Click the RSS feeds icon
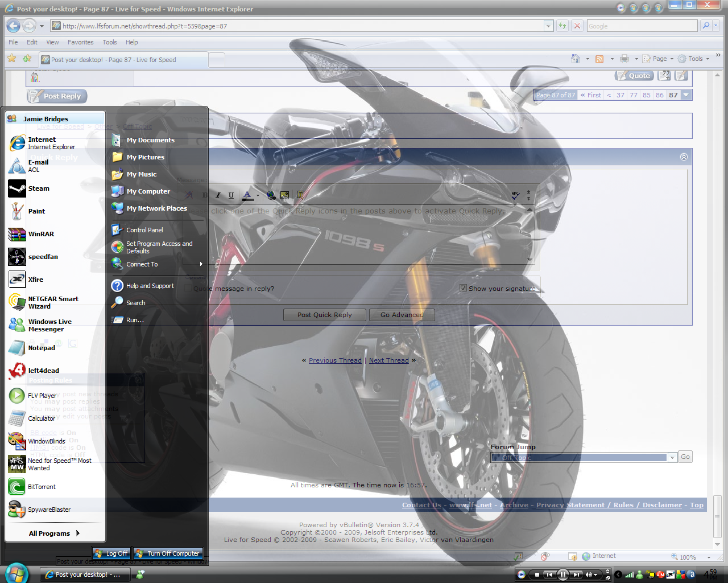The image size is (728, 583). pos(599,59)
